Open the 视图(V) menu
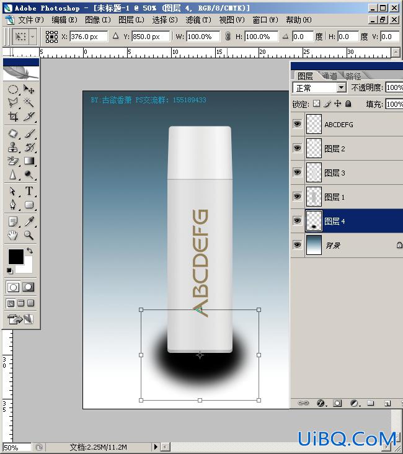 (232, 20)
